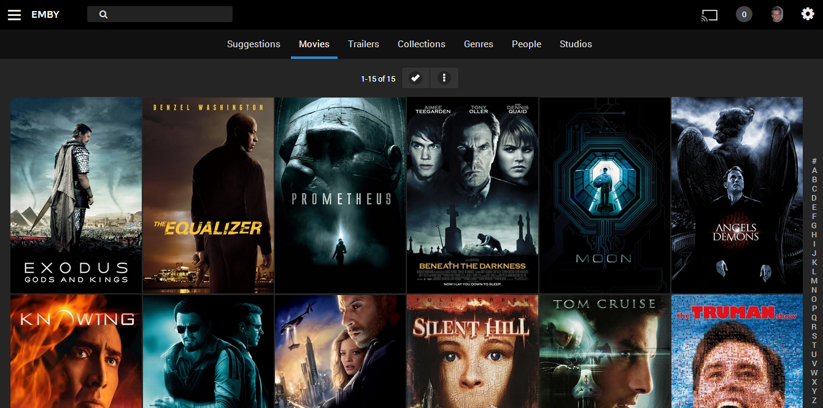The height and width of the screenshot is (408, 823).
Task: Open Beneath the Darkness poster
Action: (x=473, y=195)
